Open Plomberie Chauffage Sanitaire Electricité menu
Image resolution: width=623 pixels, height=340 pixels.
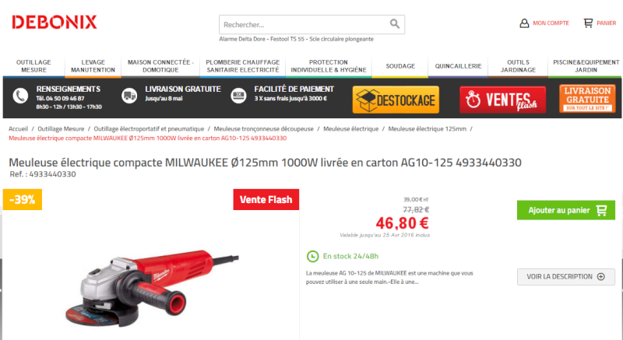pyautogui.click(x=243, y=66)
